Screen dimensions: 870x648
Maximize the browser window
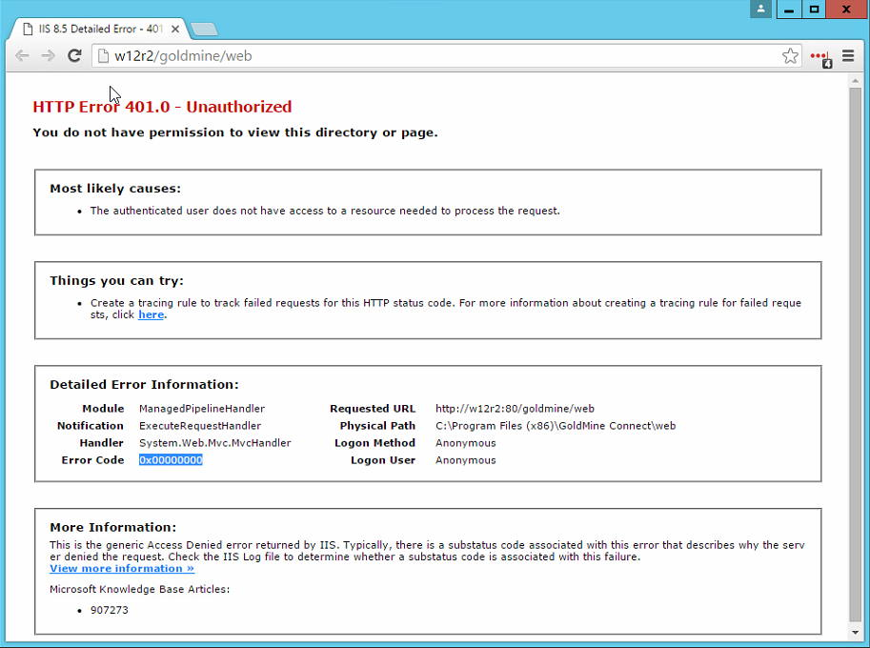815,10
